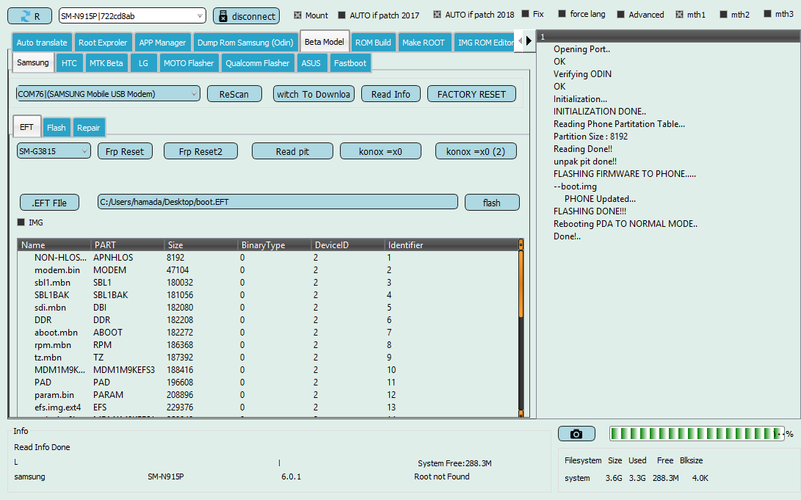
Task: Select the aboot.mbn partition row
Action: [x=268, y=332]
